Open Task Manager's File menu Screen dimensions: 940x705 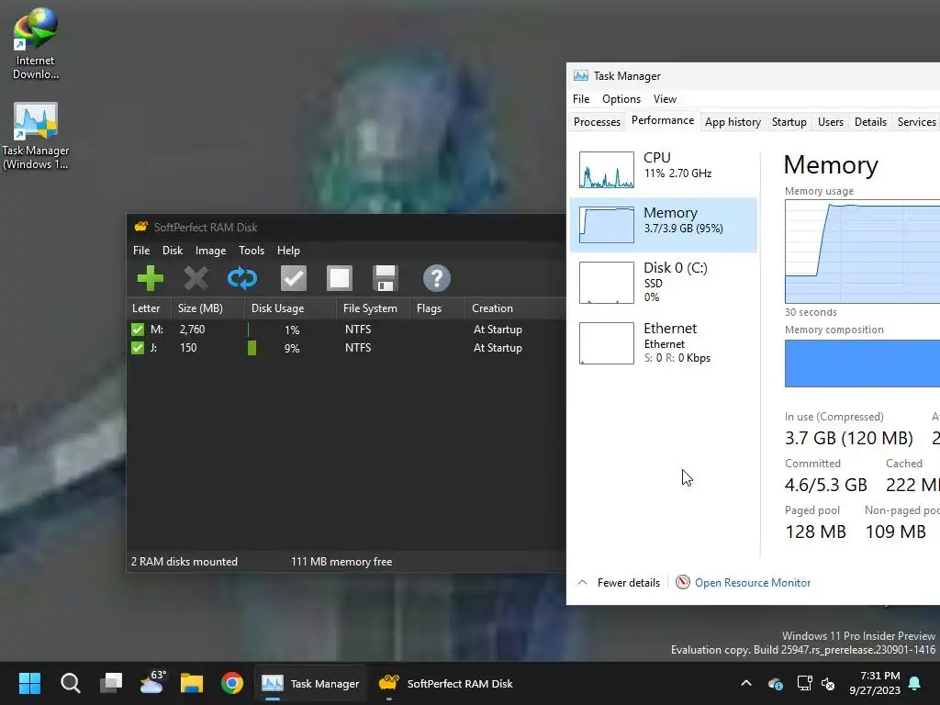point(581,99)
